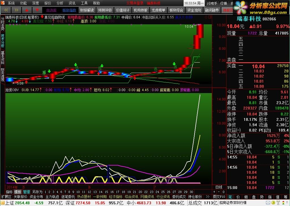Click the traffic light icon in the status bar

283,203
